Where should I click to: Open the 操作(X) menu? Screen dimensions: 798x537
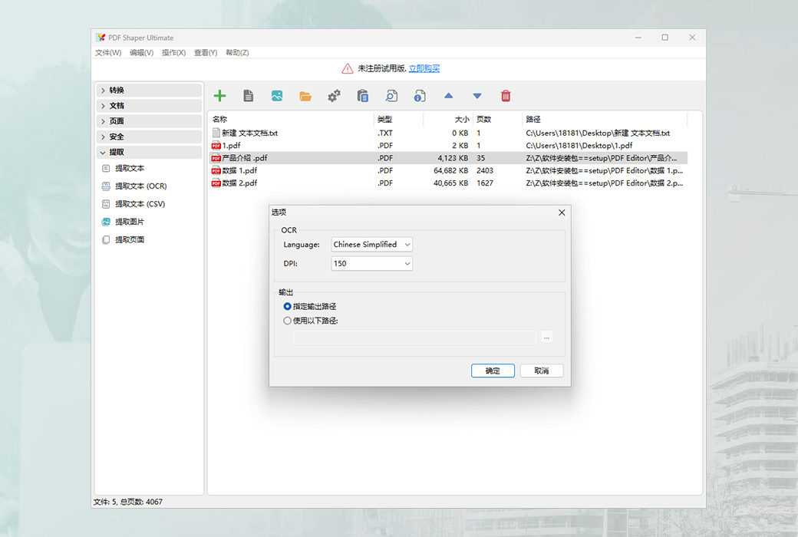click(x=173, y=52)
